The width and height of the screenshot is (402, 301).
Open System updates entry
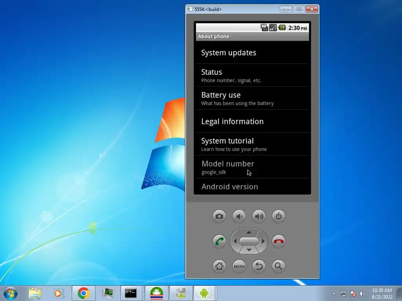[x=252, y=53]
